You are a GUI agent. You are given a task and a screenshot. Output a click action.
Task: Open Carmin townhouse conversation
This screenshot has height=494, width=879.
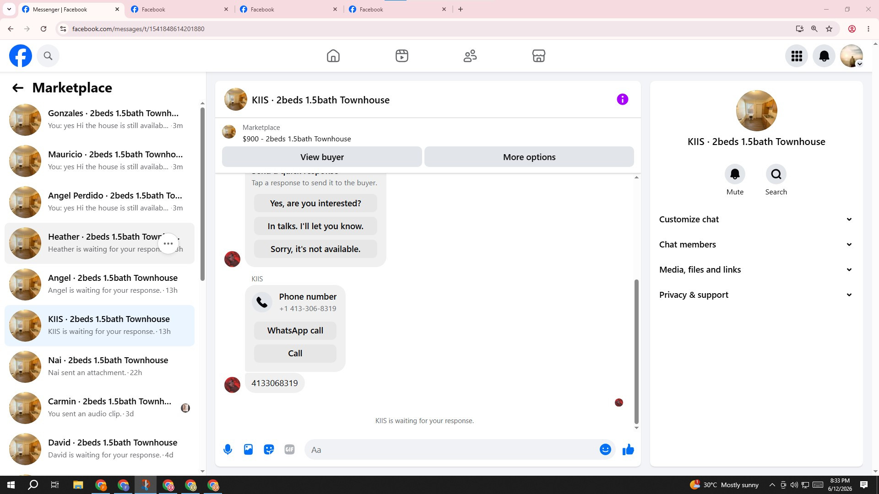tap(99, 408)
